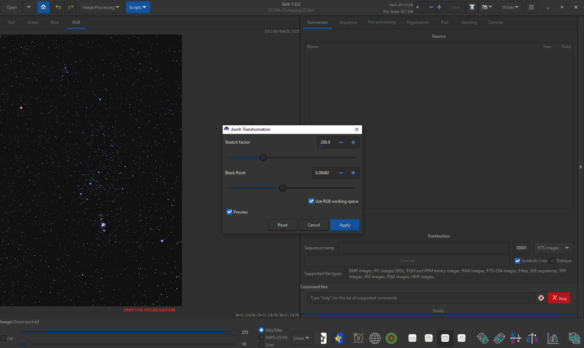Enable the Debayer option
The image size is (584, 348).
(552, 260)
